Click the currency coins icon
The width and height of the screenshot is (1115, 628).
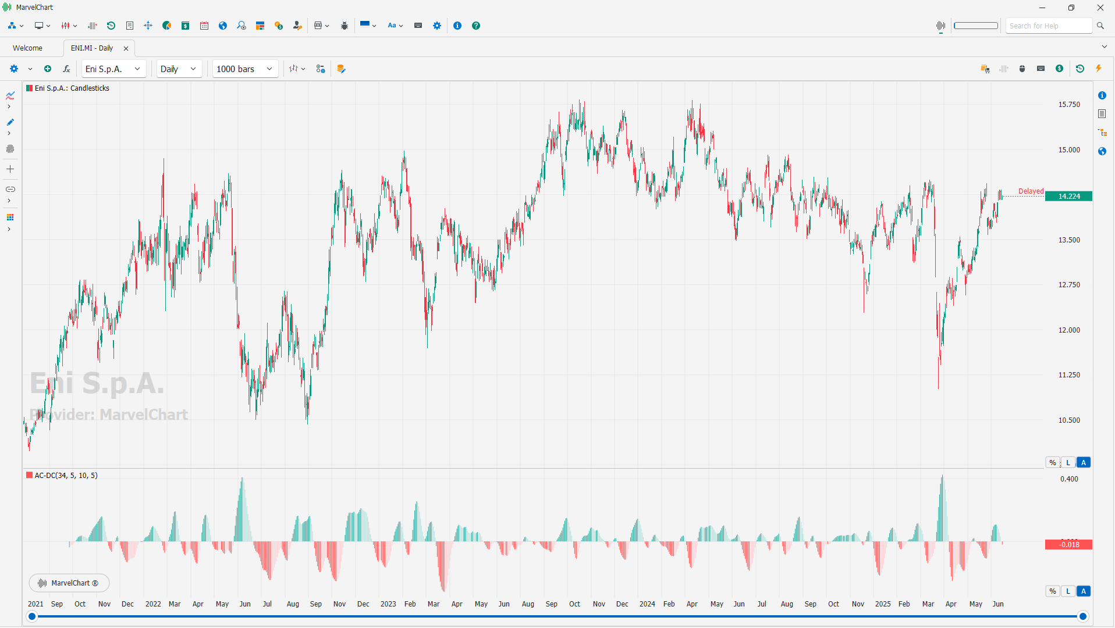[x=279, y=26]
